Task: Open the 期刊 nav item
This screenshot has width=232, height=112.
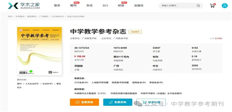Action: click(x=73, y=6)
